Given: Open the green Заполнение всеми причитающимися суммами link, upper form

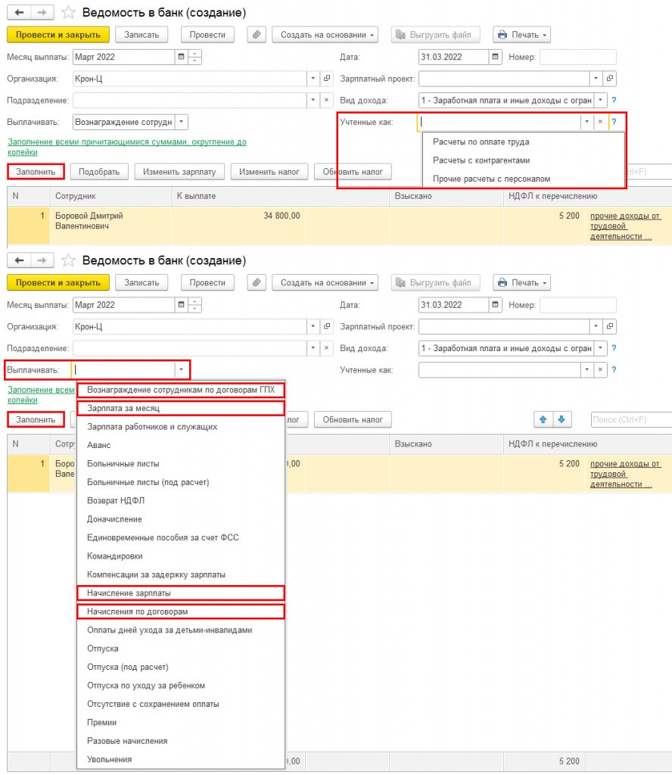Looking at the screenshot, I should [x=126, y=142].
